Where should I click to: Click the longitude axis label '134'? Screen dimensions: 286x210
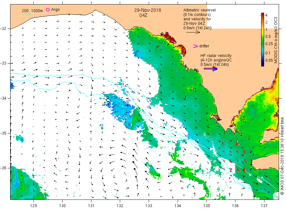[178, 206]
